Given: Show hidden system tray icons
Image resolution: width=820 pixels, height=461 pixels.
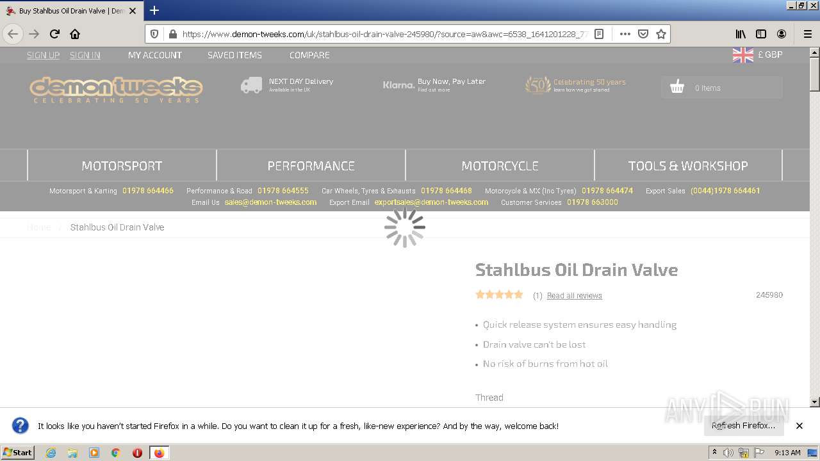Looking at the screenshot, I should point(715,453).
